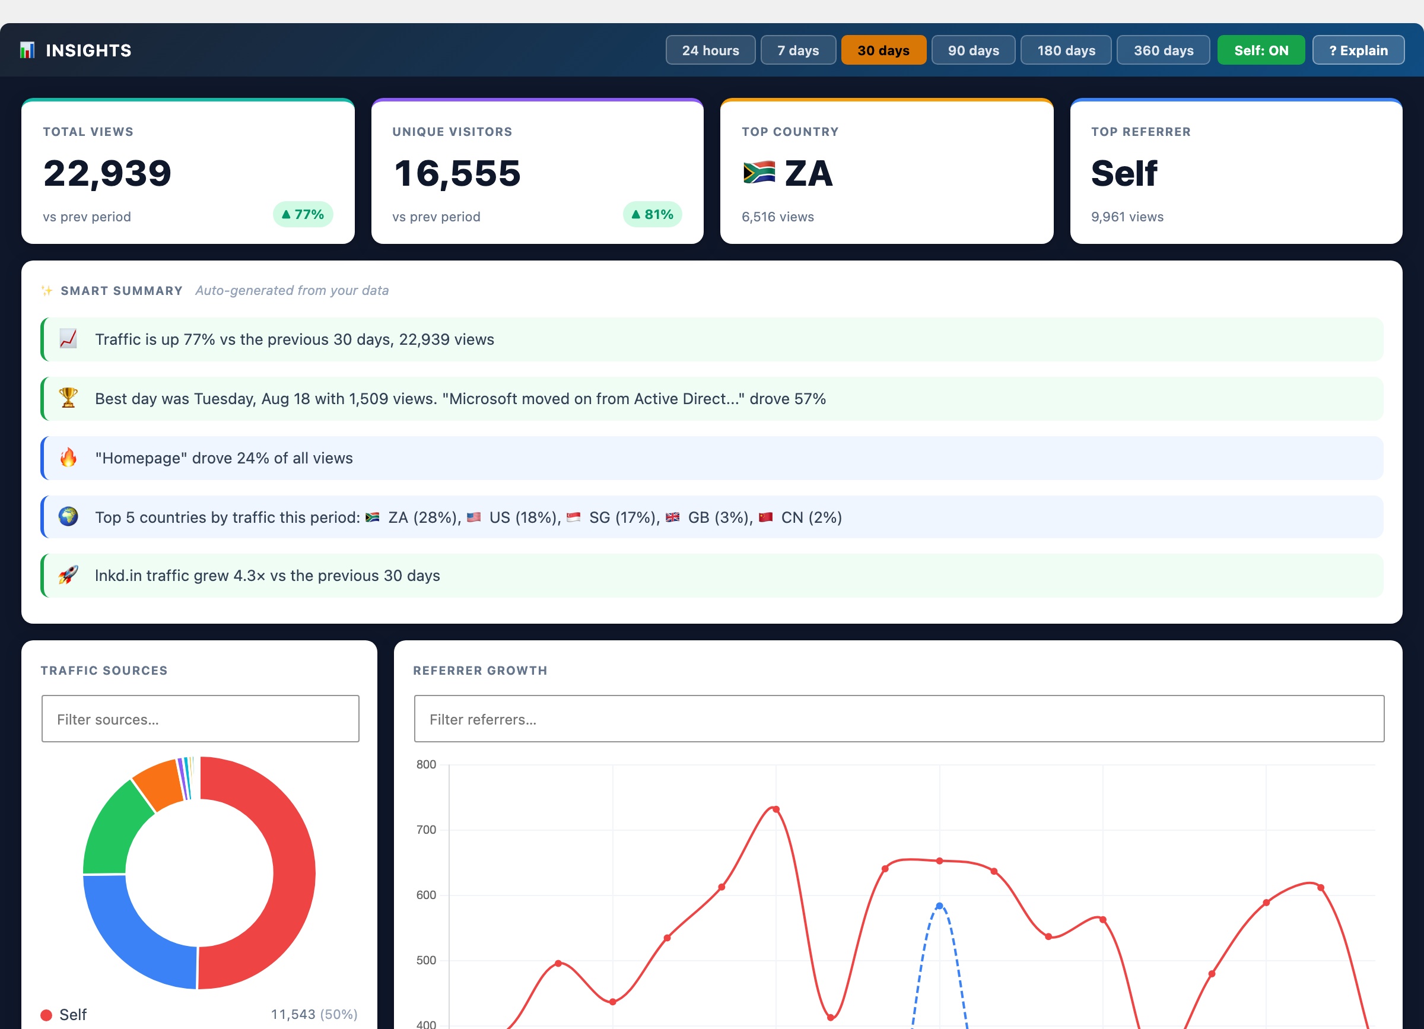
Task: Click the 81% increase badge
Action: click(652, 215)
